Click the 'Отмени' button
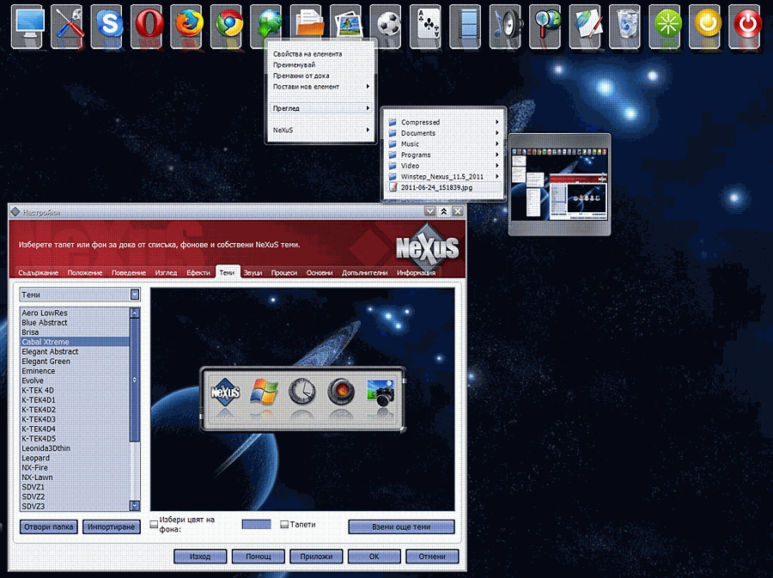The height and width of the screenshot is (578, 773). click(432, 557)
